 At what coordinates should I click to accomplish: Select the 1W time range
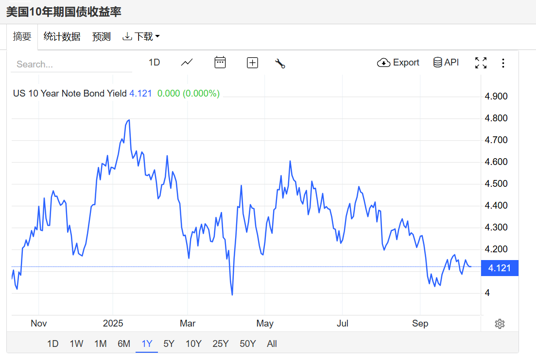76,344
